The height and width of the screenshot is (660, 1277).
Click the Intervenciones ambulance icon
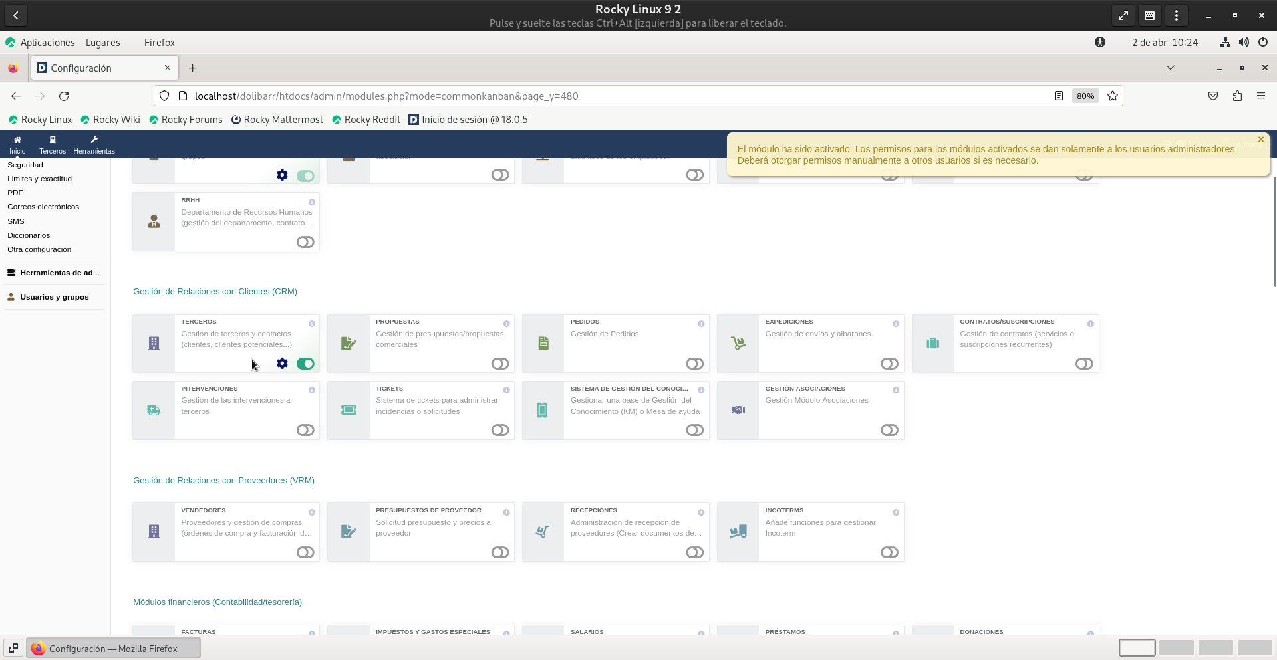[x=154, y=410]
